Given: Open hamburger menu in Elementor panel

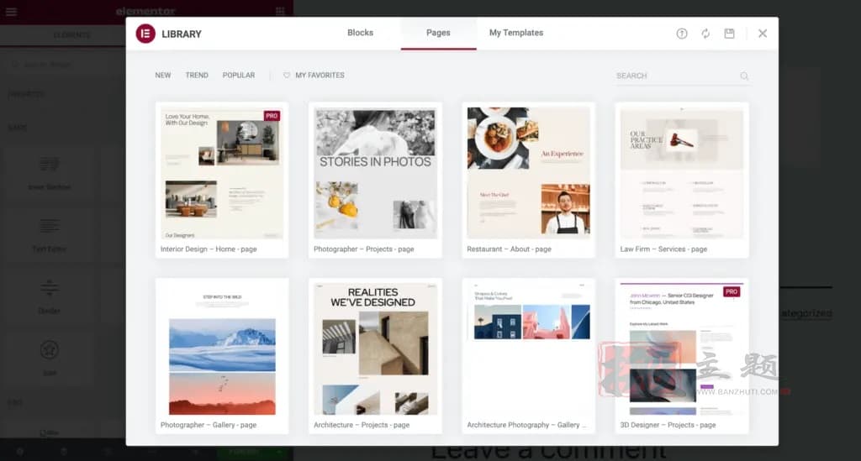Looking at the screenshot, I should coord(11,11).
